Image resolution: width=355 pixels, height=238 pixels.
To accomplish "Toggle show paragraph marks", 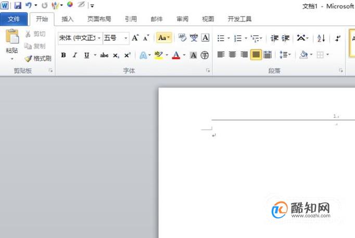I will [338, 38].
